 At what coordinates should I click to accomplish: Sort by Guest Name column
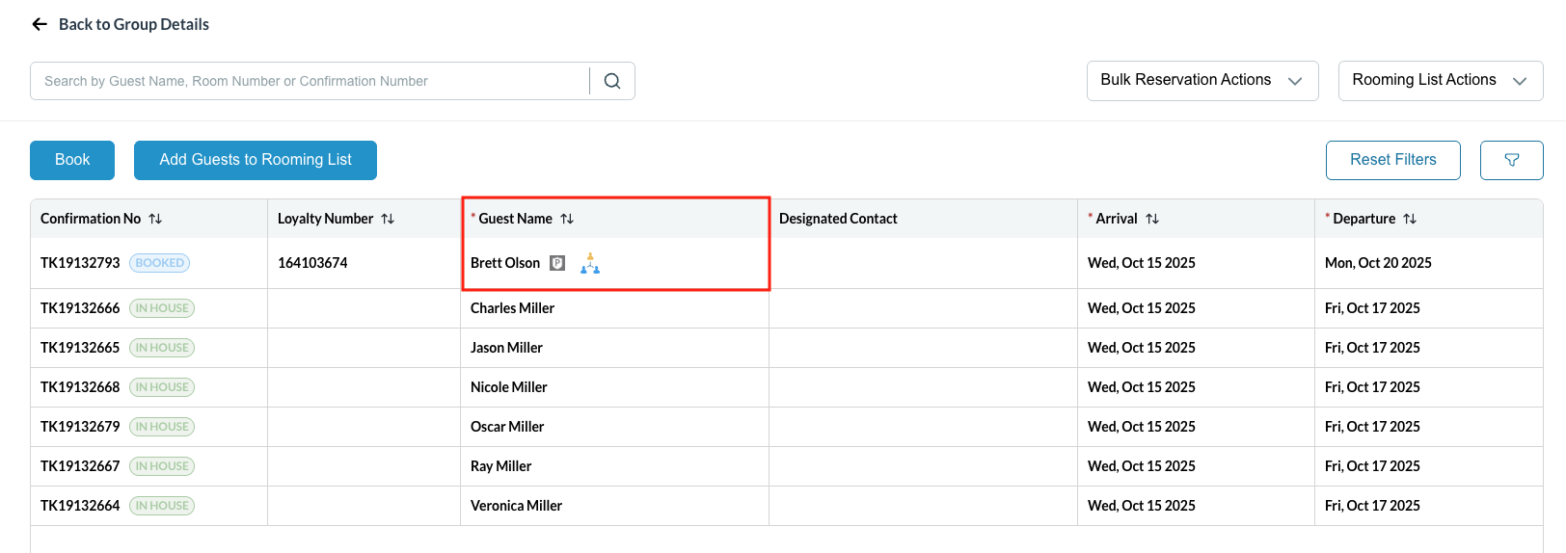pyautogui.click(x=567, y=219)
